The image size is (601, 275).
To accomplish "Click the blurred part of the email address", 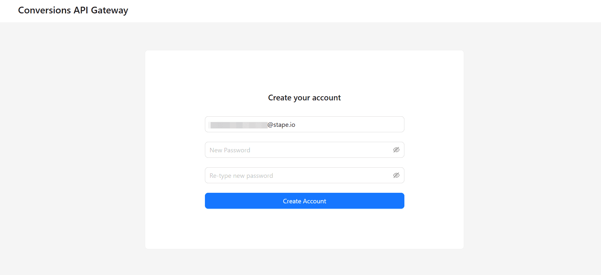I will pos(239,125).
